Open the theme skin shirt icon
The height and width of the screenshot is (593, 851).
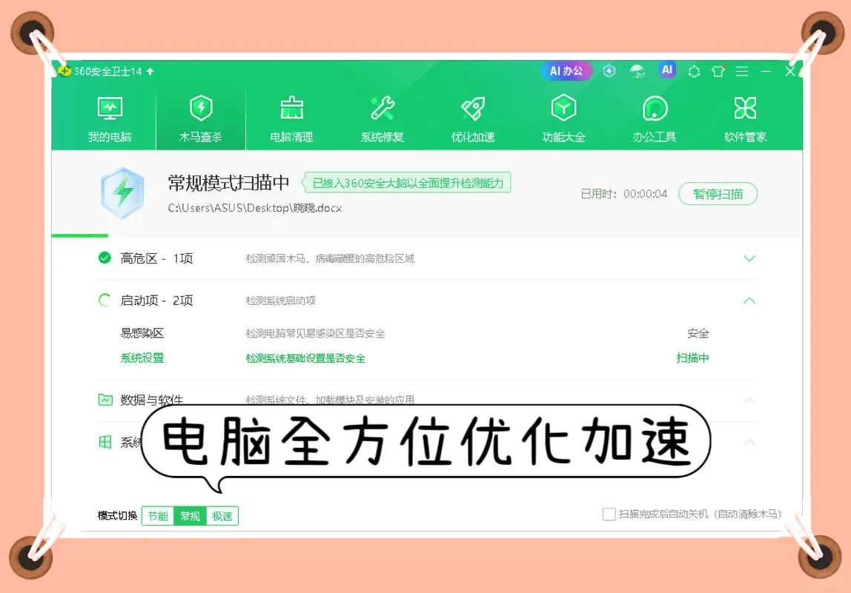click(718, 71)
